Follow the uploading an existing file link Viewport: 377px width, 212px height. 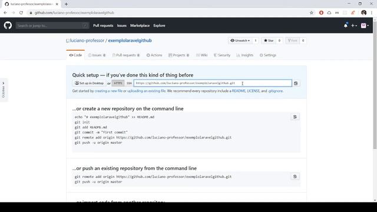point(146,91)
